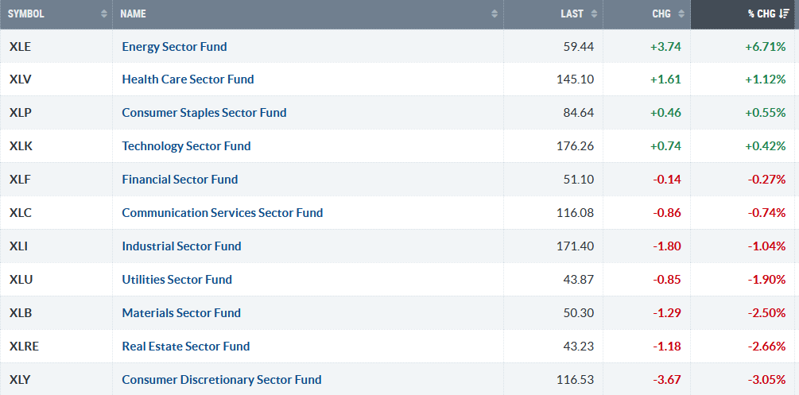Open the Real Estate Sector Fund link
799x395 pixels.
coord(185,346)
